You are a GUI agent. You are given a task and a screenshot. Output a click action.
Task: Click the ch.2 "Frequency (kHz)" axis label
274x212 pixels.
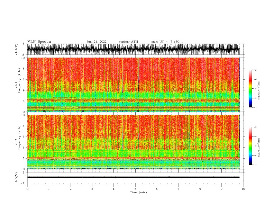[x=19, y=138]
